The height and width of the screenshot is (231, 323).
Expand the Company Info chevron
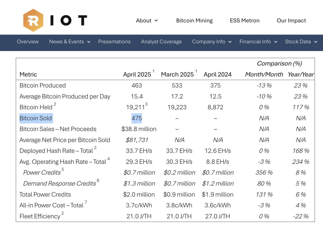point(230,42)
